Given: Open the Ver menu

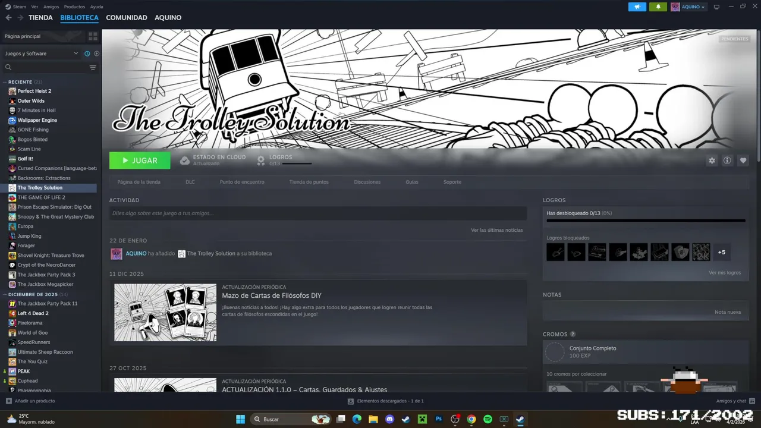Looking at the screenshot, I should pos(34,7).
